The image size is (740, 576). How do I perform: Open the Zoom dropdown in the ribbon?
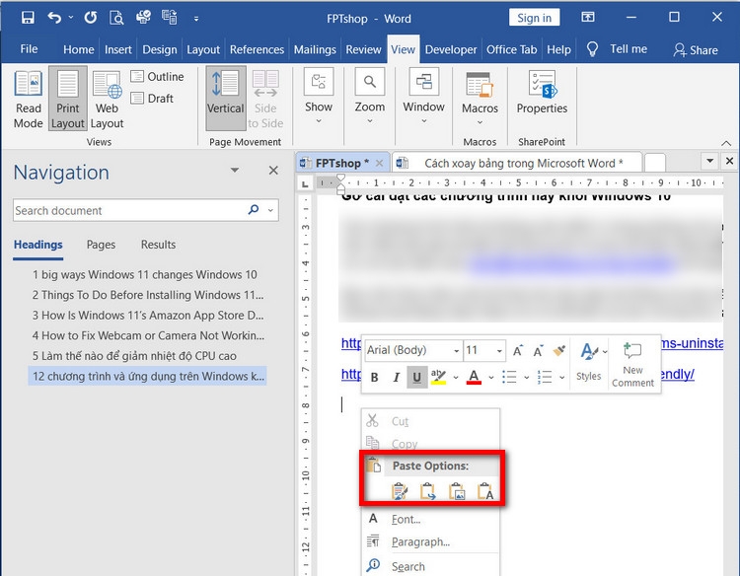coord(370,99)
